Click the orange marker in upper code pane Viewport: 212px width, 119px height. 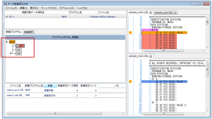tap(130, 33)
